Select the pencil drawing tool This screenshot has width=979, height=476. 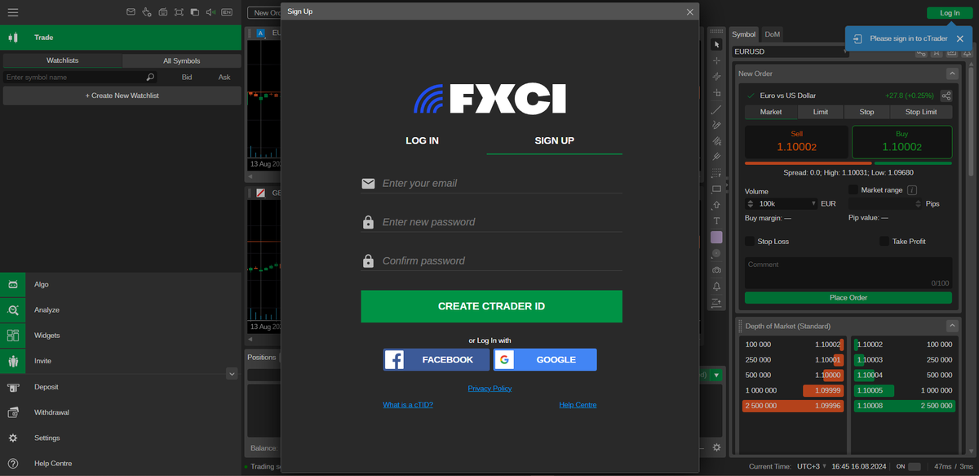click(x=716, y=125)
